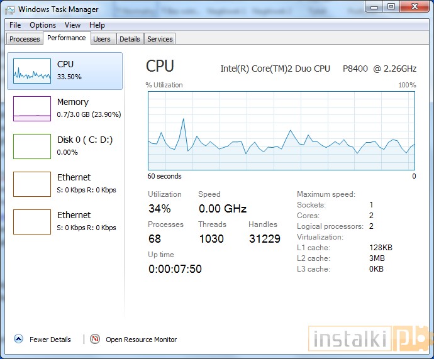Click the Cores label

click(308, 216)
